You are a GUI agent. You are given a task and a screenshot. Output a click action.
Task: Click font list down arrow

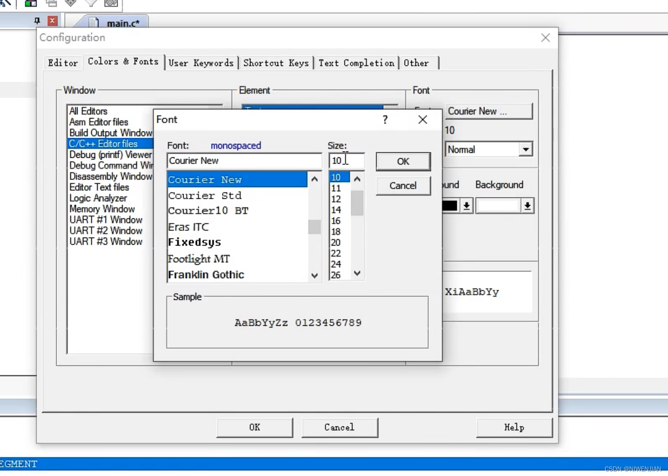315,275
